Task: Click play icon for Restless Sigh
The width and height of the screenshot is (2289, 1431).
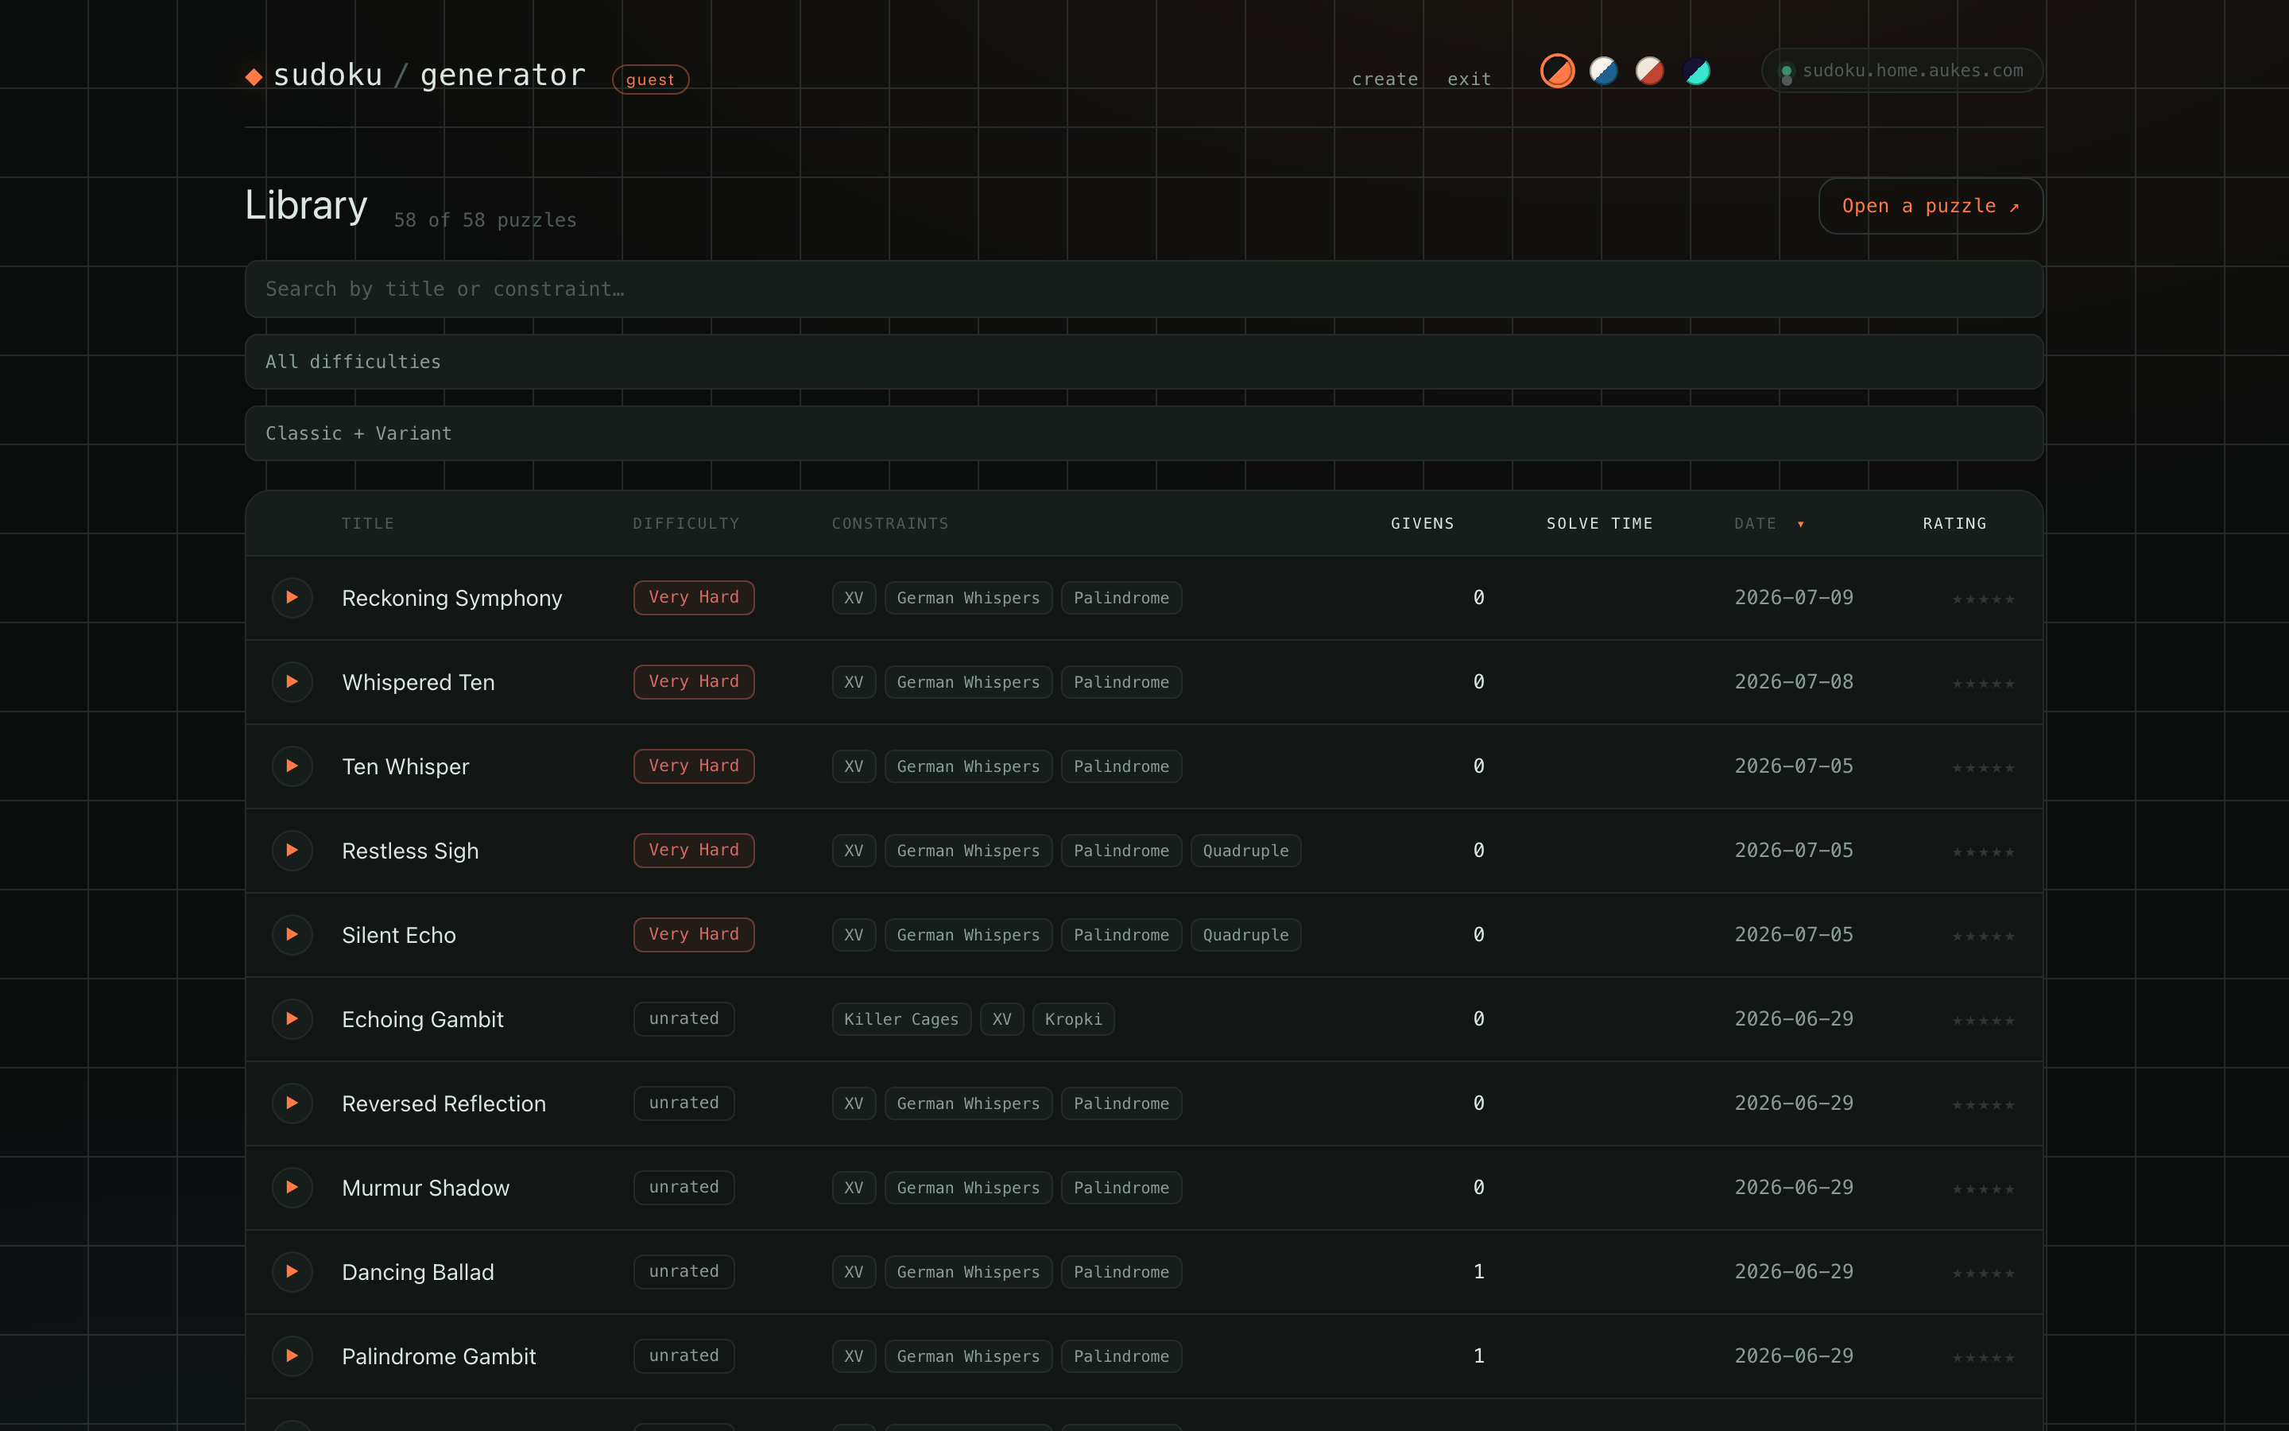Action: pyautogui.click(x=292, y=850)
